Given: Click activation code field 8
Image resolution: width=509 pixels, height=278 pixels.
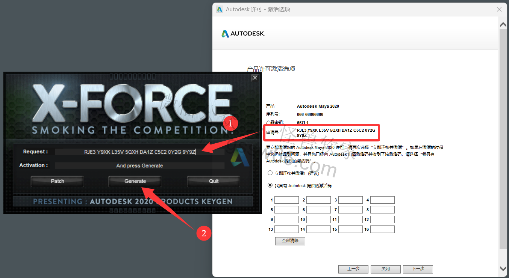Looking at the screenshot, I should tap(382, 210).
